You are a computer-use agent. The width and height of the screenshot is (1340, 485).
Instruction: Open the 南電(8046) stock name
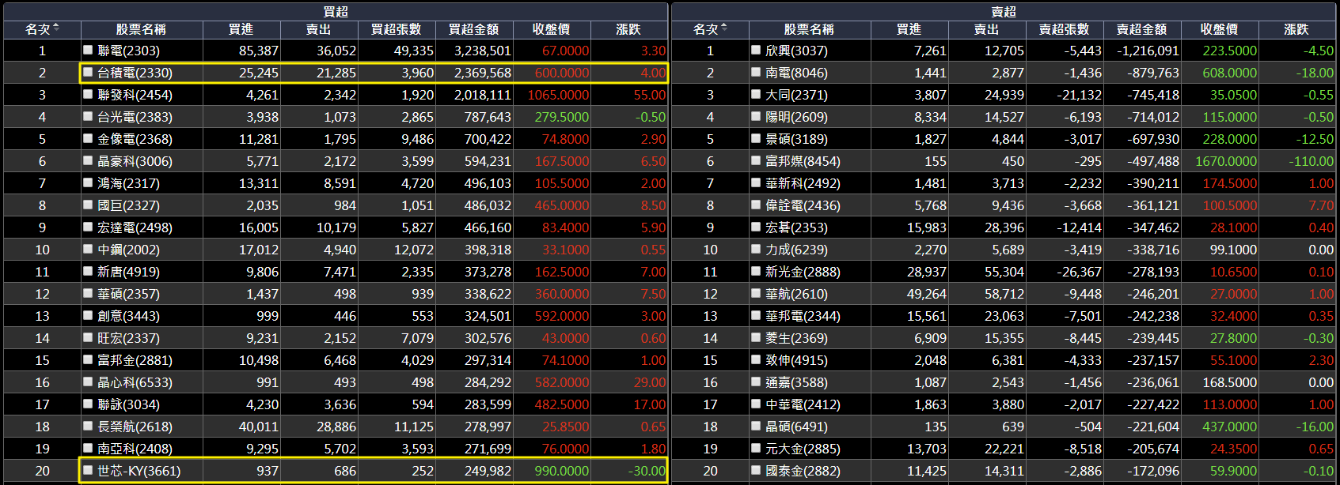pos(796,73)
